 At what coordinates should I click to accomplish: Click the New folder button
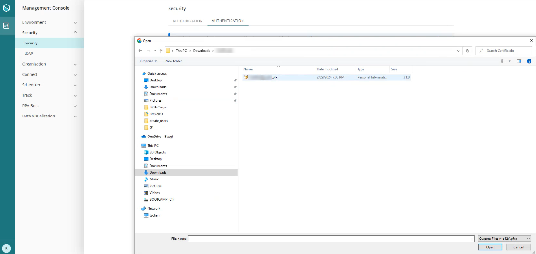coord(174,61)
